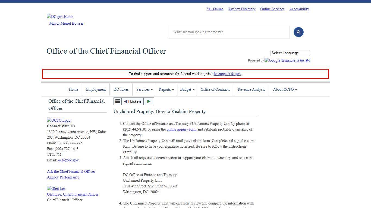Click the DC.gov Home logo

pos(60,17)
